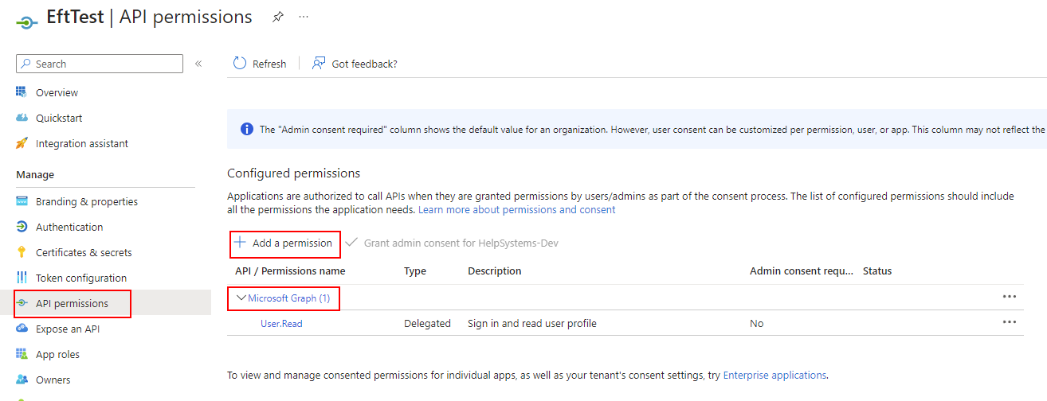Viewport: 1047px width, 401px height.
Task: Launch the Integration assistant rocket icon
Action: click(22, 143)
